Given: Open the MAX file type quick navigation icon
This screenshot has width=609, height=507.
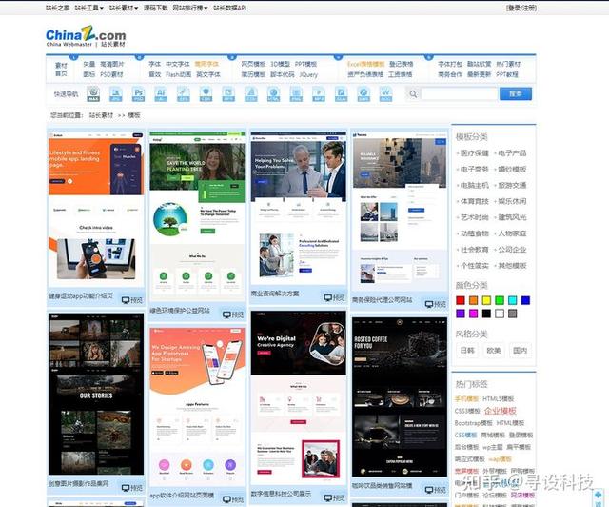Looking at the screenshot, I should 93,94.
